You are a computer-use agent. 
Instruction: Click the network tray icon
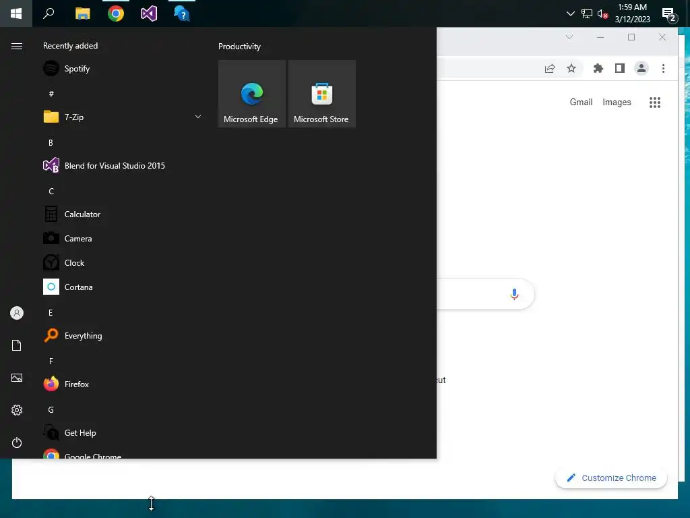587,13
